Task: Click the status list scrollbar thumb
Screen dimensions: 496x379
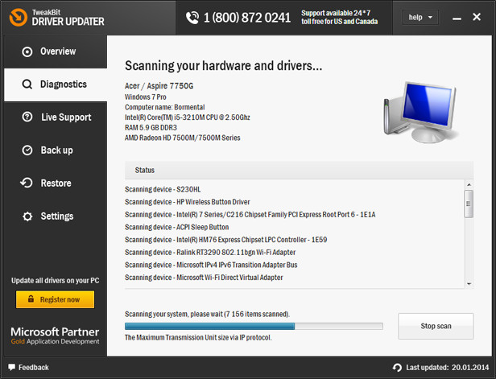Action: click(469, 204)
